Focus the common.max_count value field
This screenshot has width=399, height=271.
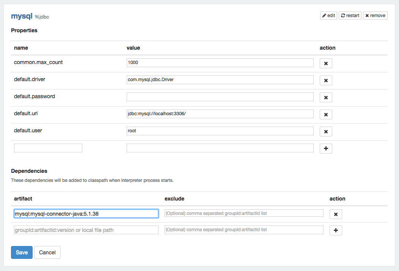click(x=220, y=63)
